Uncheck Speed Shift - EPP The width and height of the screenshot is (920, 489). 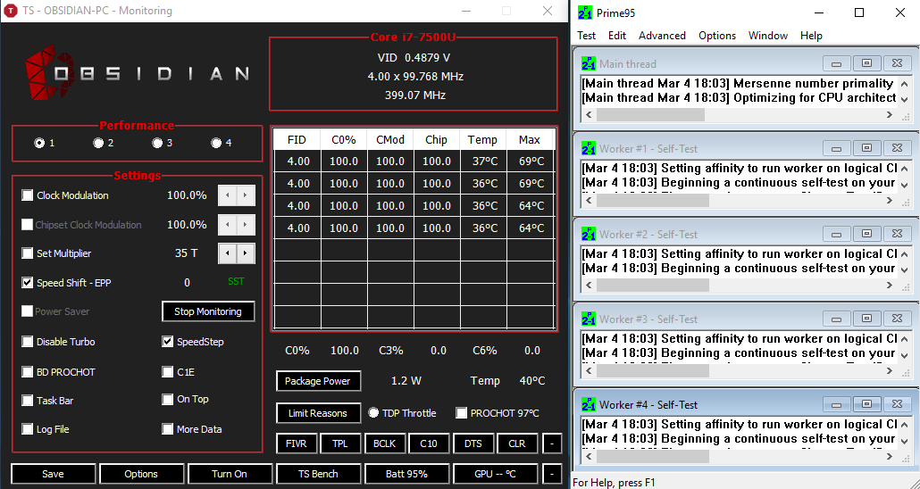click(27, 283)
